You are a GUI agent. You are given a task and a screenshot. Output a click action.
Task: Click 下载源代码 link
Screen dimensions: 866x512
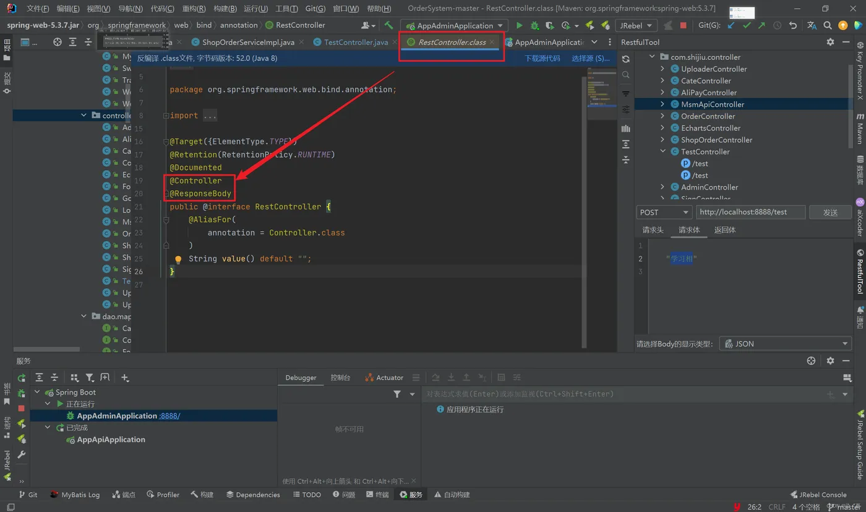pos(542,58)
